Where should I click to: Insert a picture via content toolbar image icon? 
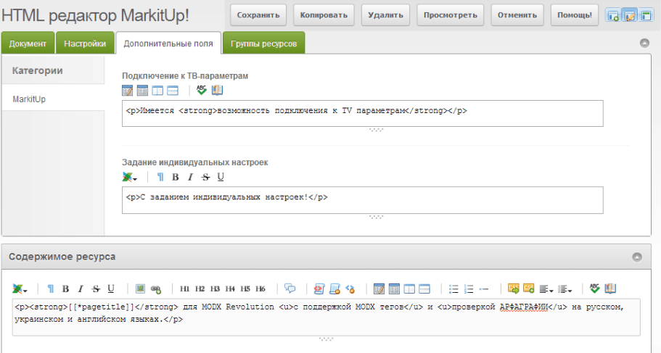pyautogui.click(x=140, y=288)
